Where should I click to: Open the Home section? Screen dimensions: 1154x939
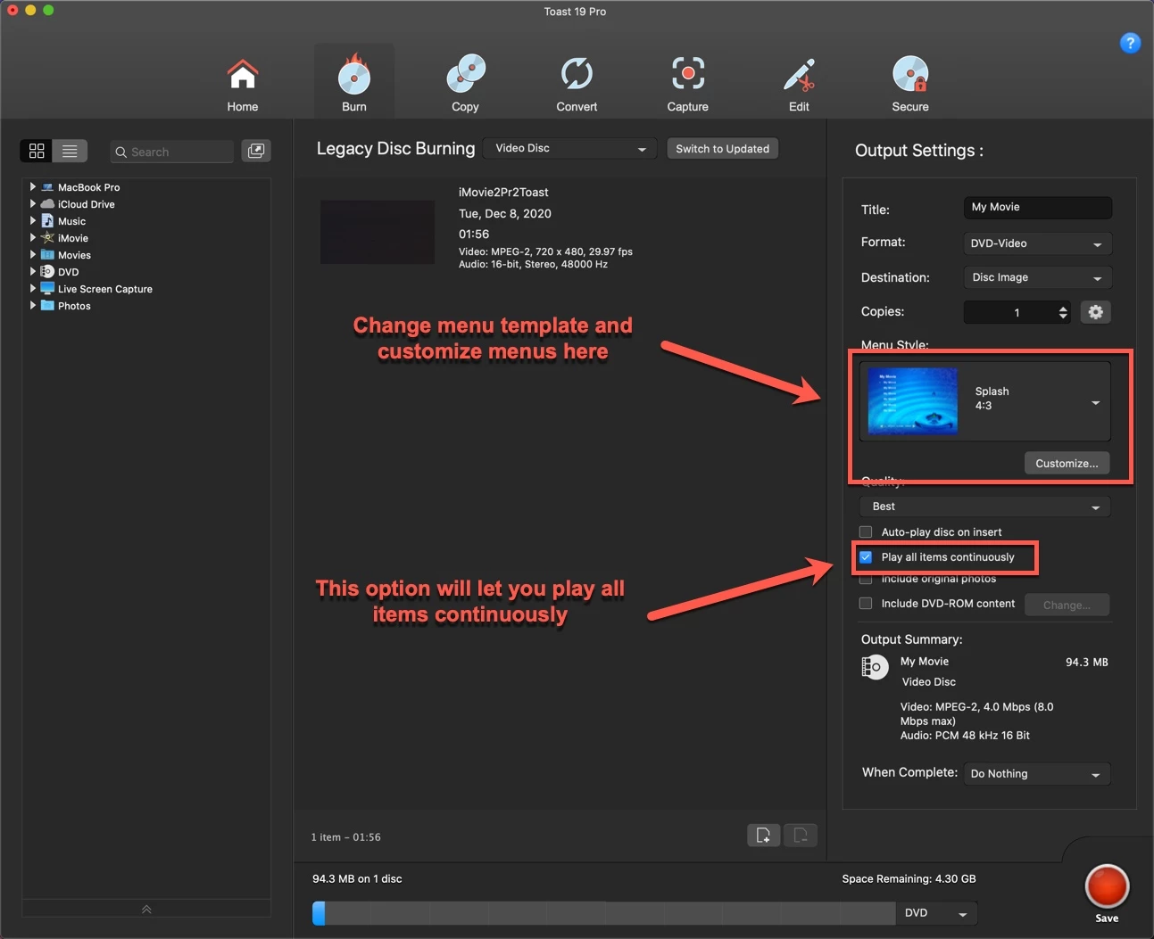point(242,85)
